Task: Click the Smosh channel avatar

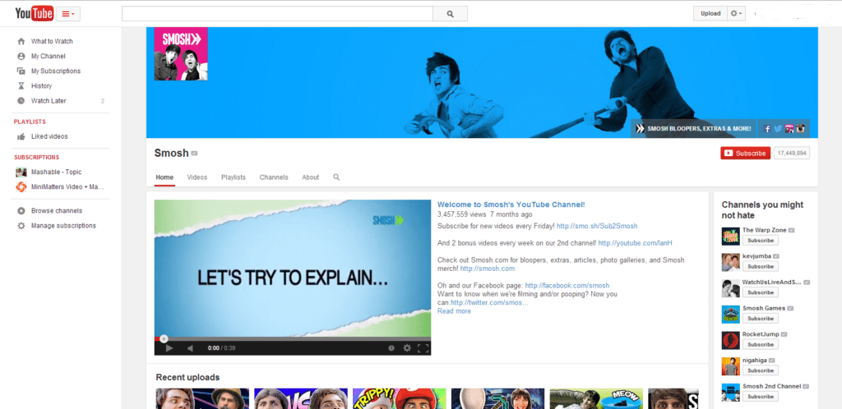Action: click(181, 53)
